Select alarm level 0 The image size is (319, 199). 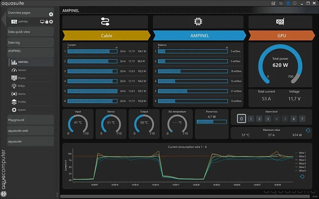[x=241, y=119]
